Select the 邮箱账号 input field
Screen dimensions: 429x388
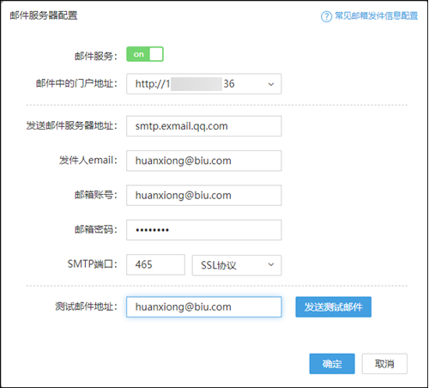pyautogui.click(x=204, y=195)
